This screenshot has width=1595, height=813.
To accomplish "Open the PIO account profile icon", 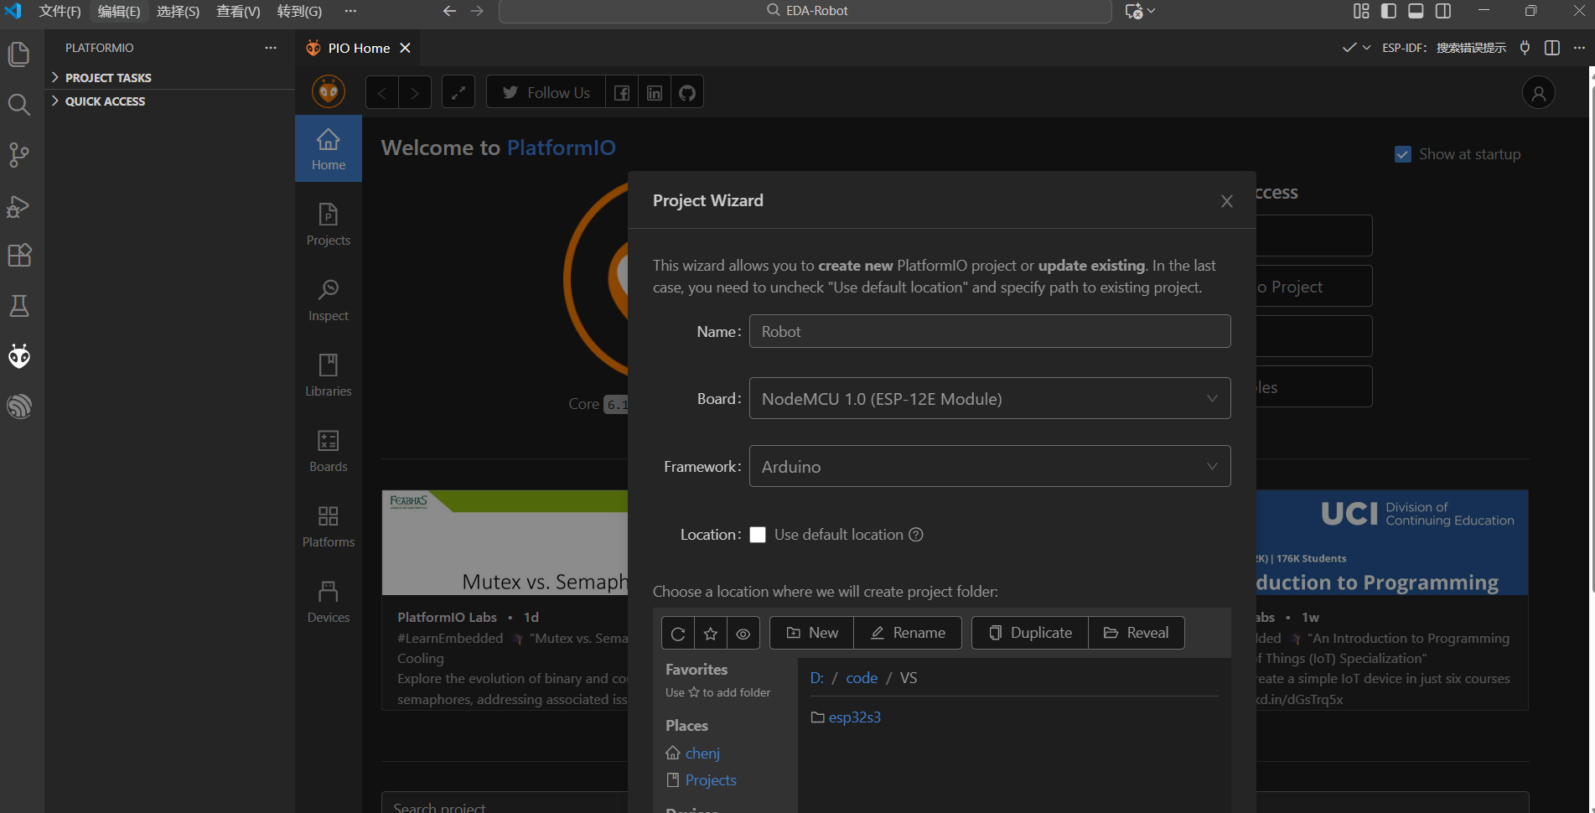I will [x=1538, y=92].
